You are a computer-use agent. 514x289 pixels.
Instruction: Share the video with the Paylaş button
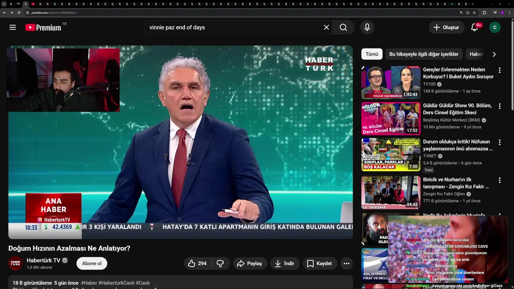[x=249, y=263]
